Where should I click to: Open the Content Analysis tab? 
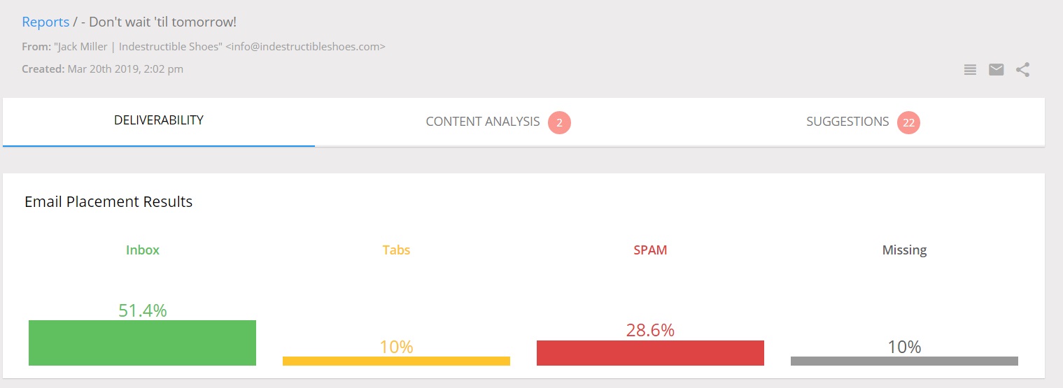498,122
